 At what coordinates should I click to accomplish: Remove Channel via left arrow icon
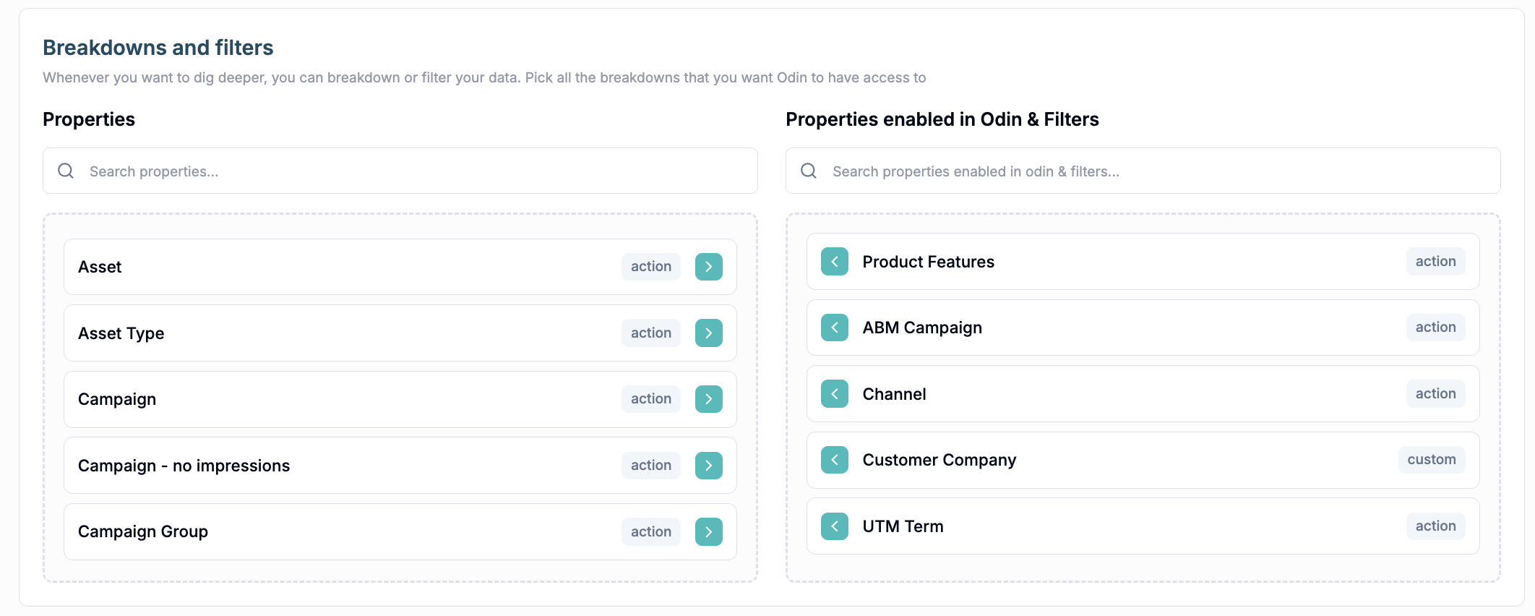[835, 394]
